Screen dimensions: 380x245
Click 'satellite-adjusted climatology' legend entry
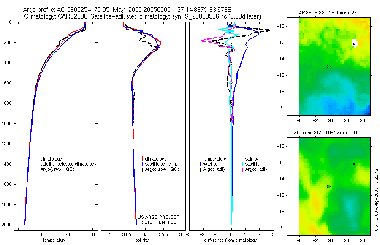point(68,164)
